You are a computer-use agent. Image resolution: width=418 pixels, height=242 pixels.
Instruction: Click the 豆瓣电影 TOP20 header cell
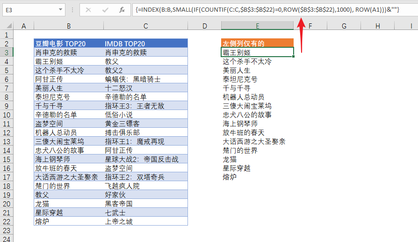pos(69,44)
